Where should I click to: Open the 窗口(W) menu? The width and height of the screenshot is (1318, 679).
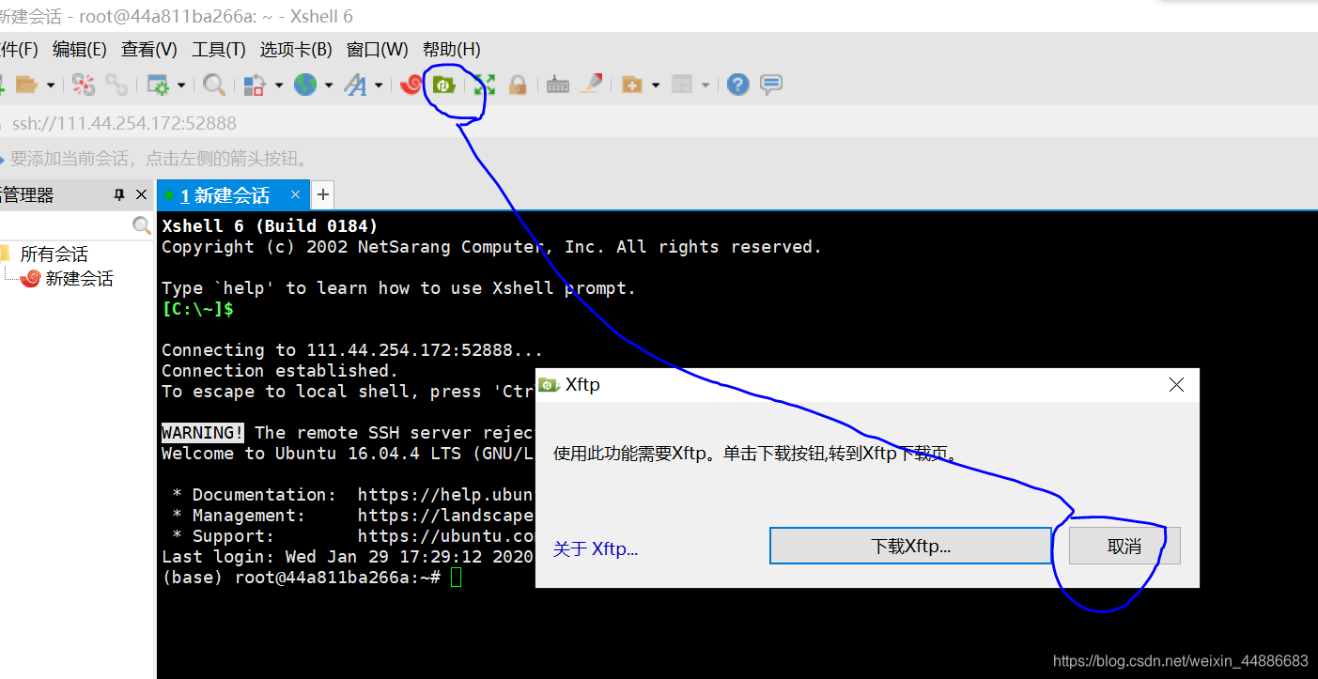pos(378,50)
